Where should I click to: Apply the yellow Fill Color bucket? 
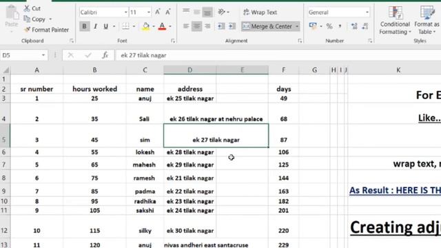(x=145, y=26)
